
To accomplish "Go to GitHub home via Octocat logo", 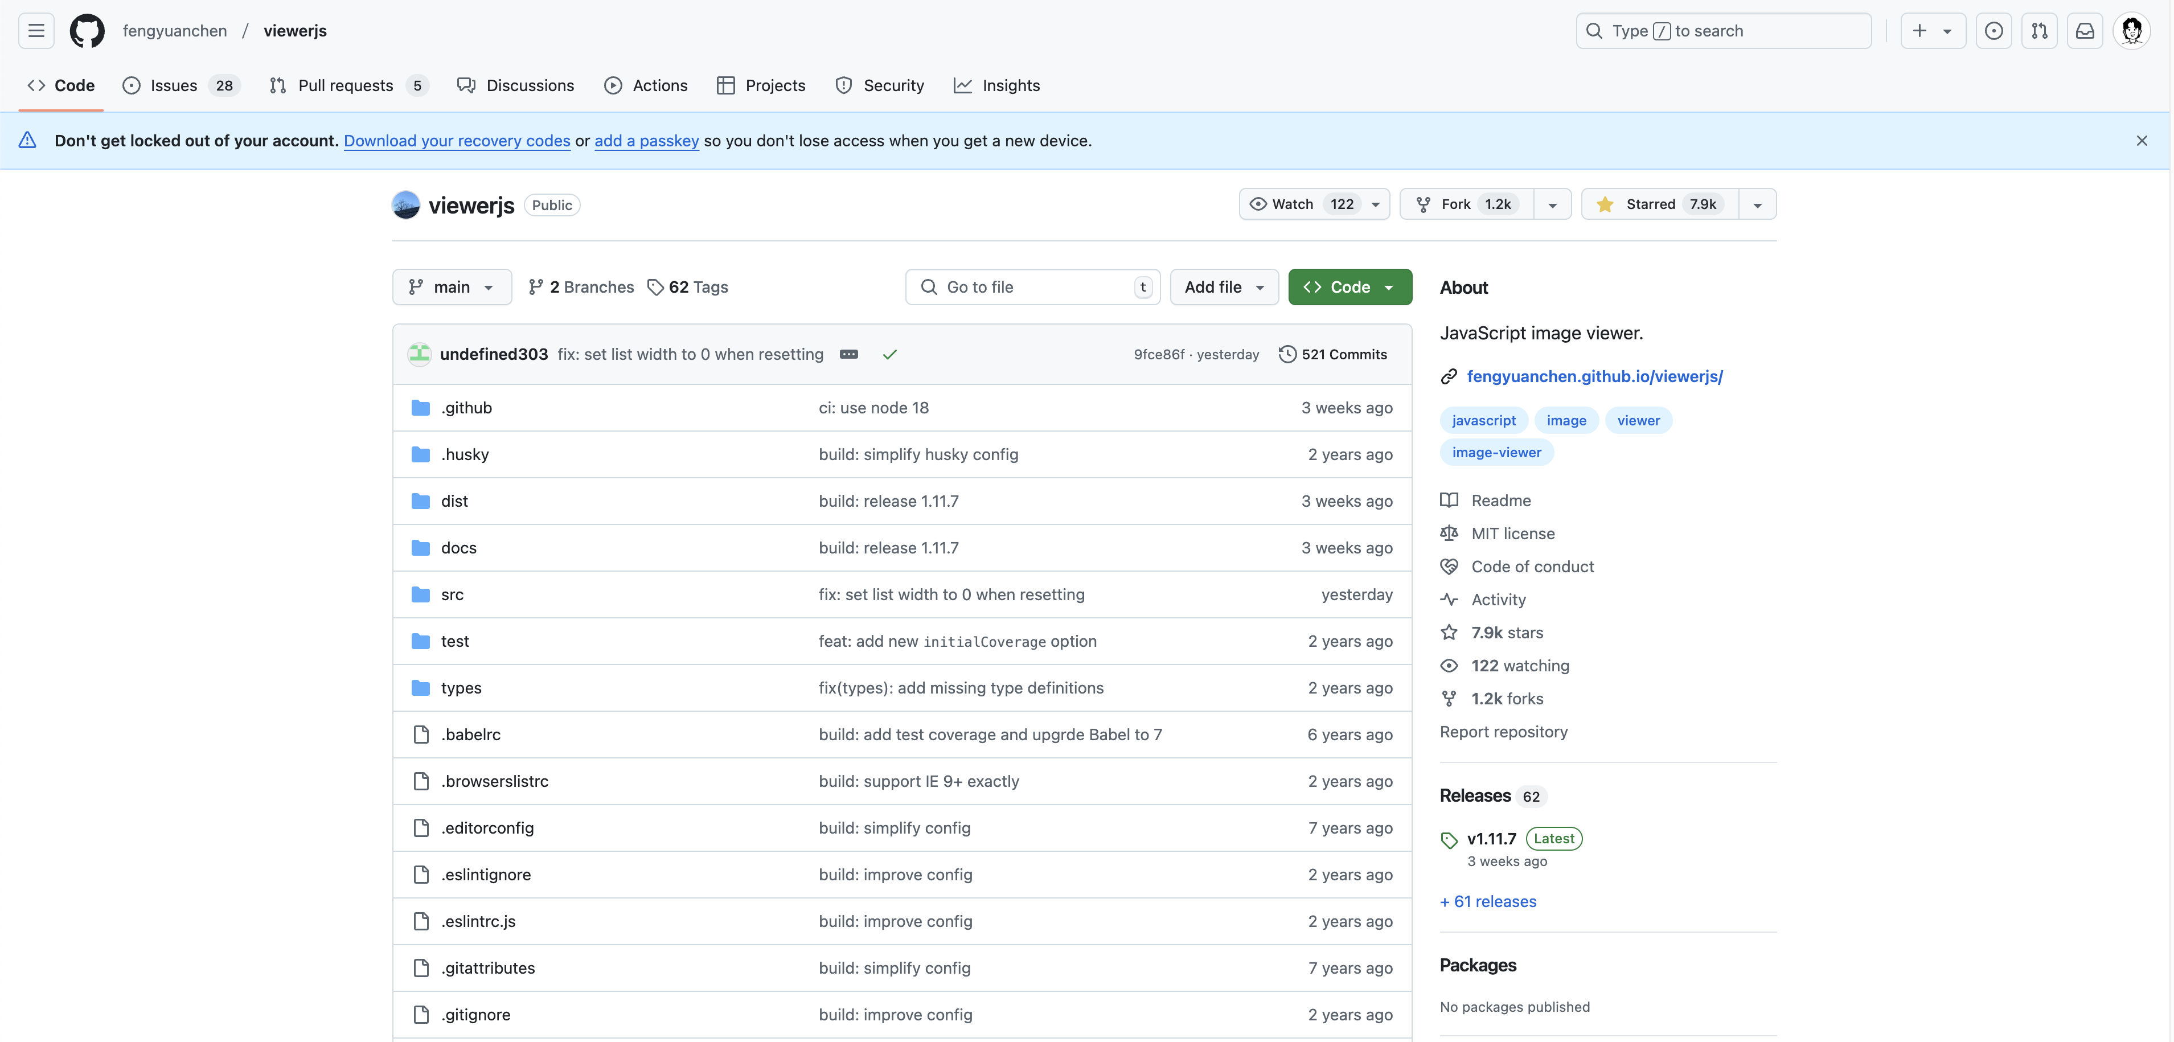I will (x=87, y=30).
